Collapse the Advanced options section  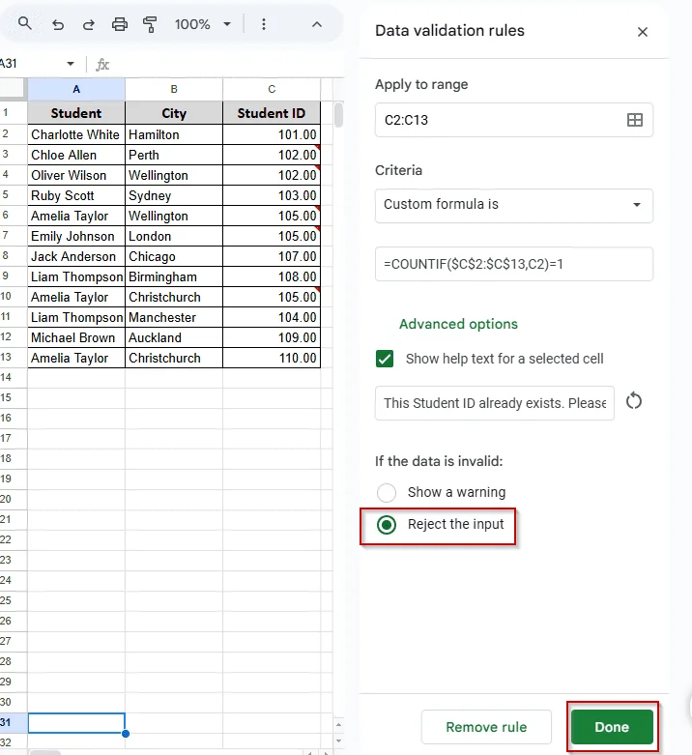click(458, 324)
